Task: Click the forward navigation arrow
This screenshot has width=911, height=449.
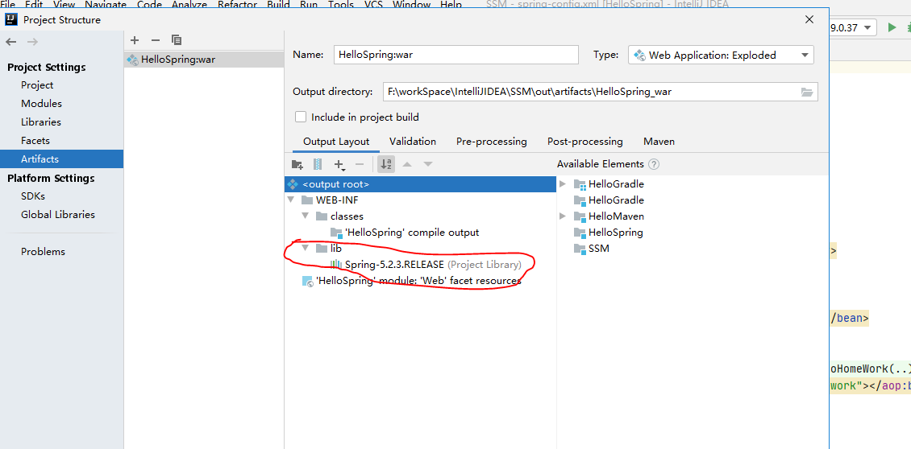Action: (32, 42)
